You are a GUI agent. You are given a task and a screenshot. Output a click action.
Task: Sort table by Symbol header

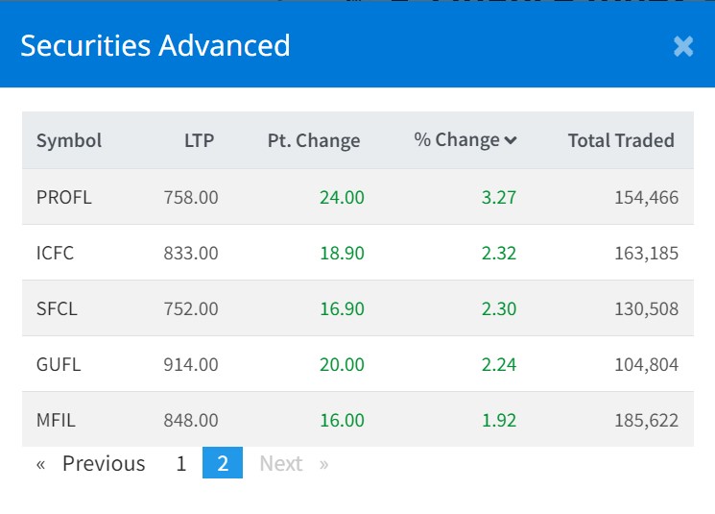click(x=69, y=140)
